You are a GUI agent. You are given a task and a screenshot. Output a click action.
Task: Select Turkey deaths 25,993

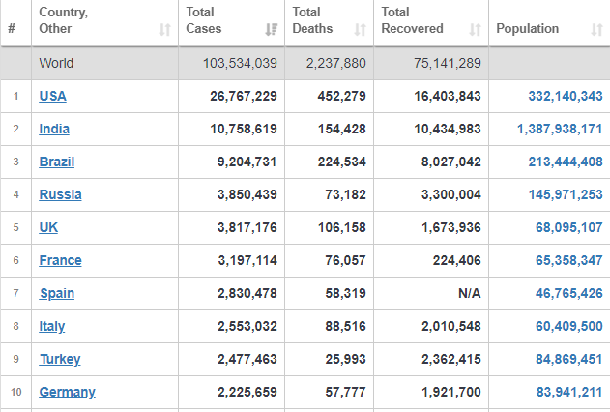click(345, 359)
